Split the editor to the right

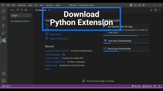155,10
